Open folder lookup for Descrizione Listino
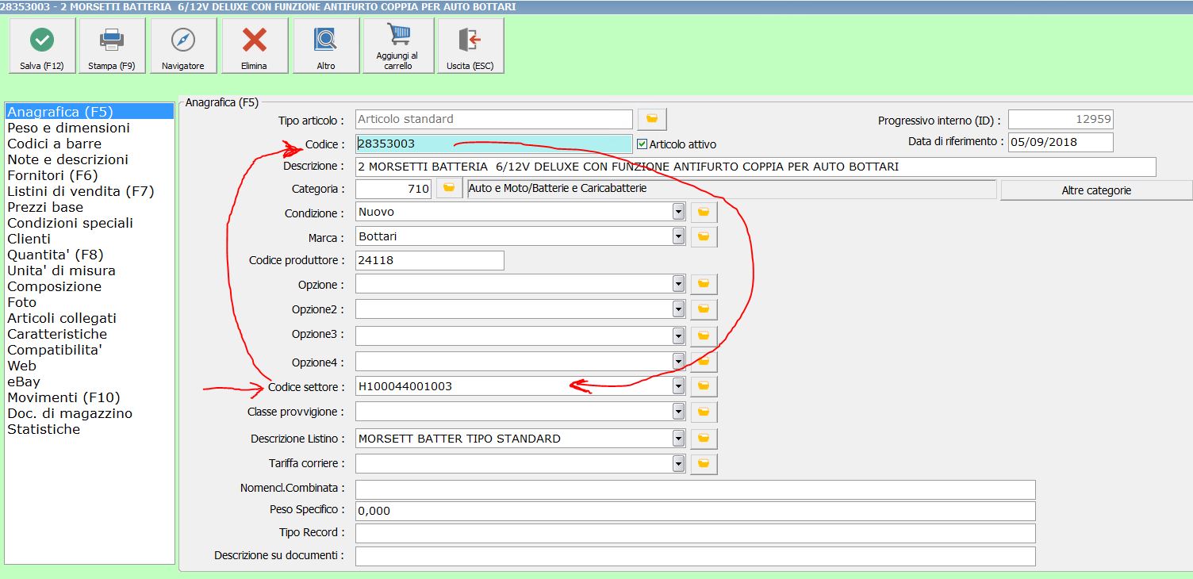Viewport: 1193px width, 579px height. [704, 439]
